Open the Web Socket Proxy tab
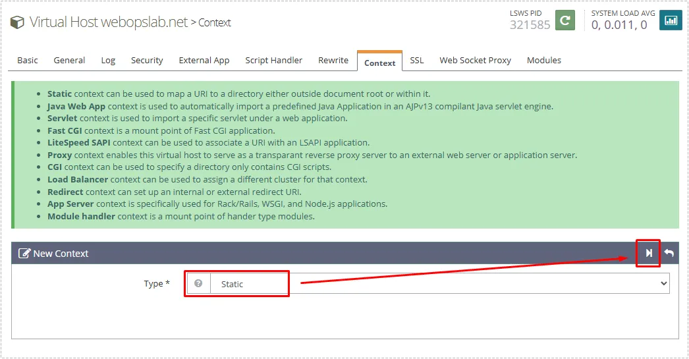This screenshot has width=689, height=359. [x=475, y=60]
